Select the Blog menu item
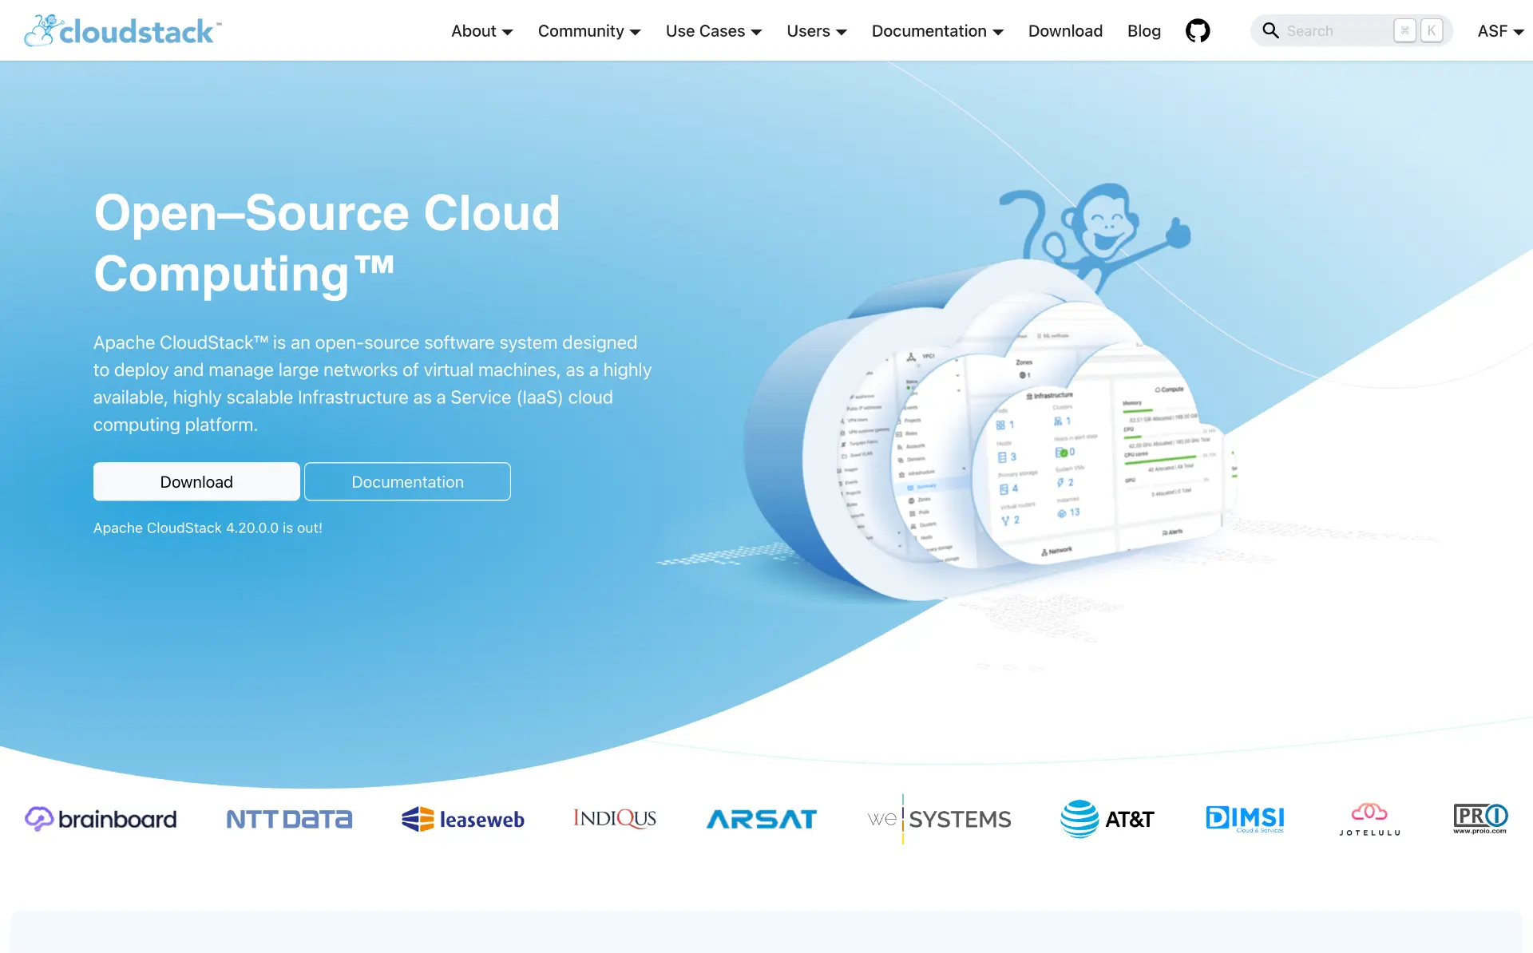This screenshot has width=1533, height=953. 1143,30
